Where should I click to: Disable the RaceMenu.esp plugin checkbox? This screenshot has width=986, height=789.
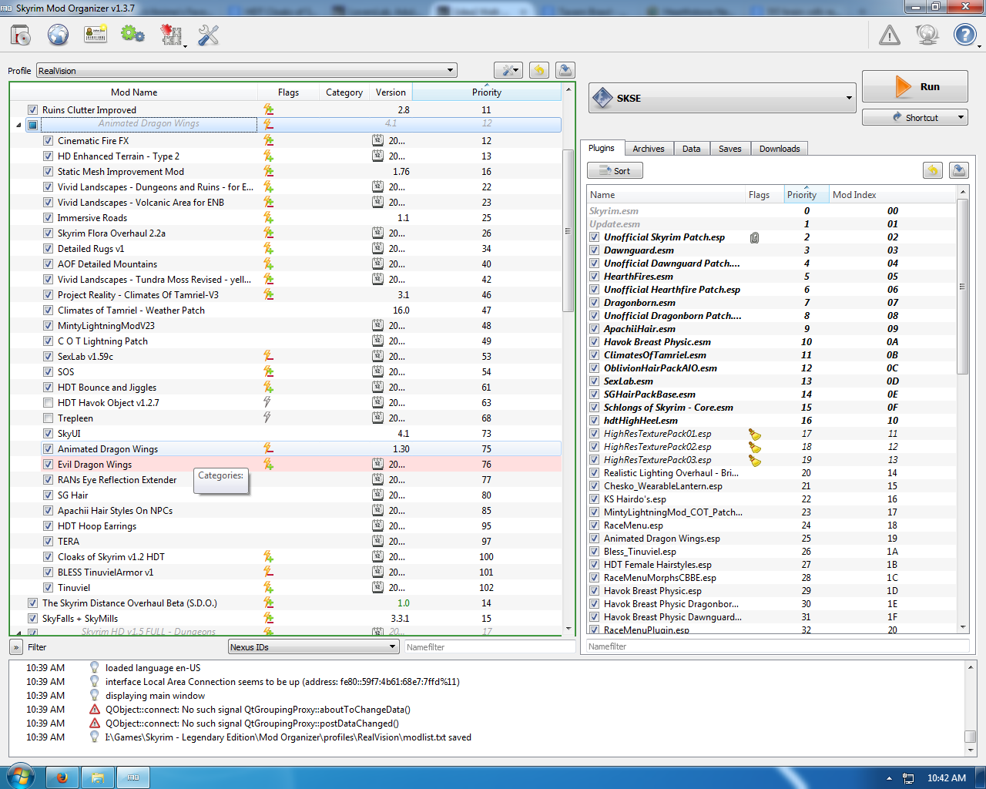(x=594, y=525)
